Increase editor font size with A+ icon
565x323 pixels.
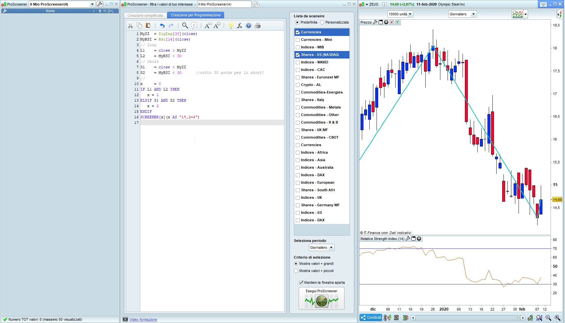217,25
